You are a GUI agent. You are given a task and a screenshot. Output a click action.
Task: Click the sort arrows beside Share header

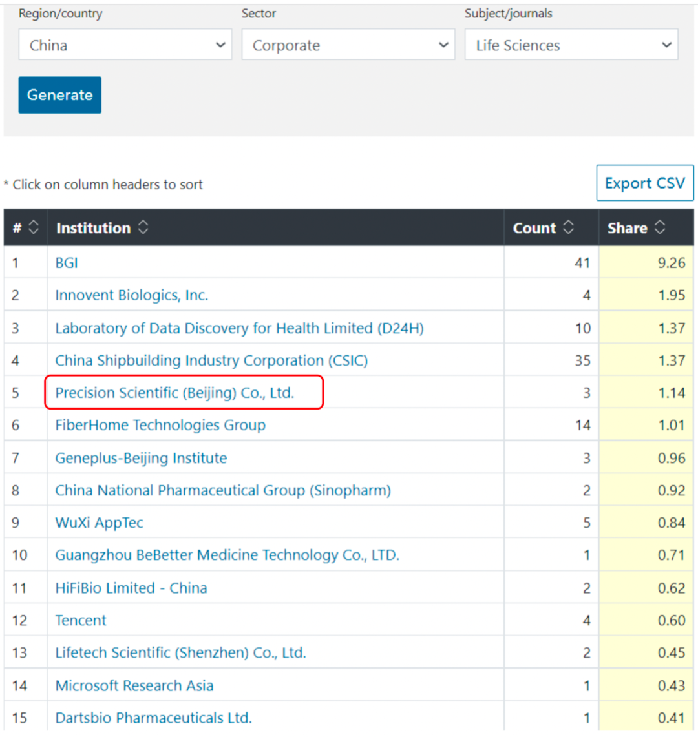click(x=660, y=227)
